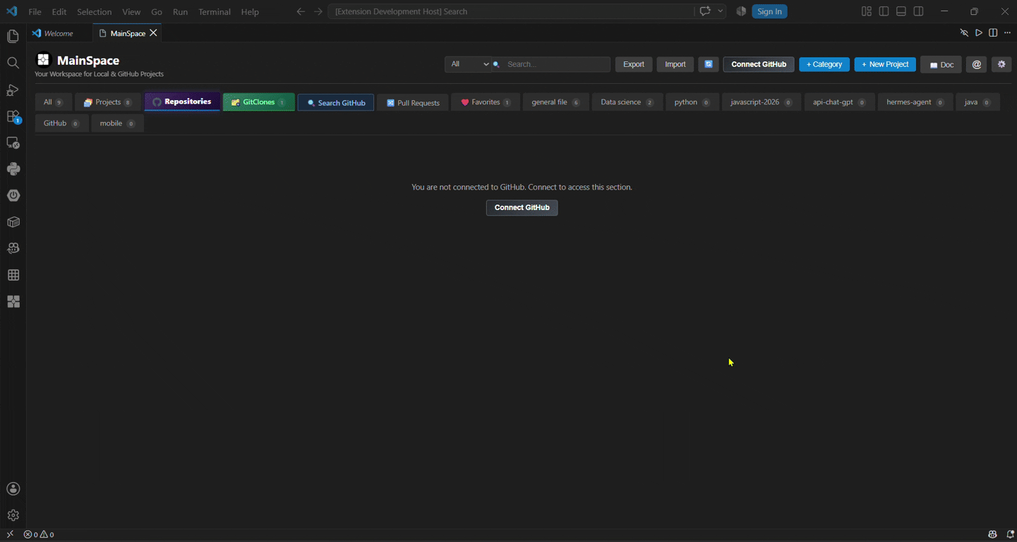The width and height of the screenshot is (1017, 542).
Task: Open the chat icon in title bar
Action: (x=705, y=11)
